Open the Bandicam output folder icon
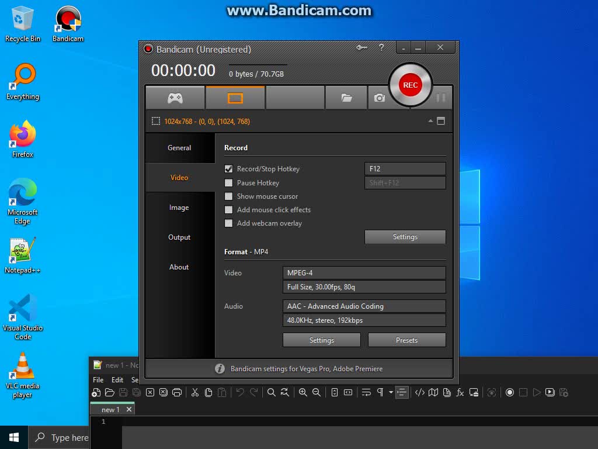598x449 pixels. [x=346, y=98]
